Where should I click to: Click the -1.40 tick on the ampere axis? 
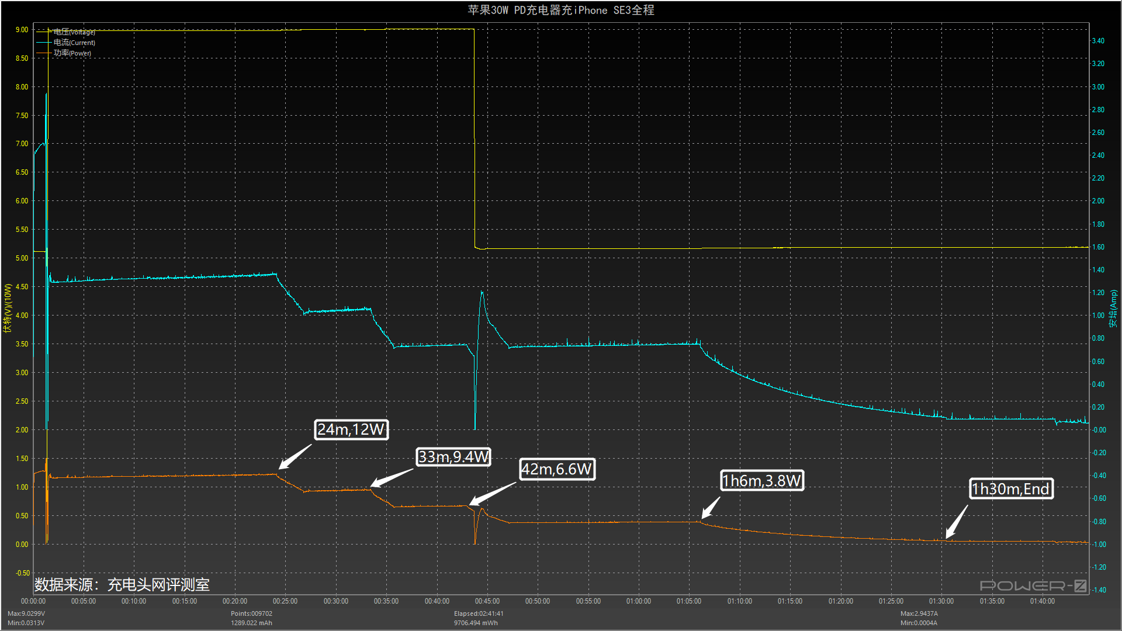click(x=1099, y=590)
